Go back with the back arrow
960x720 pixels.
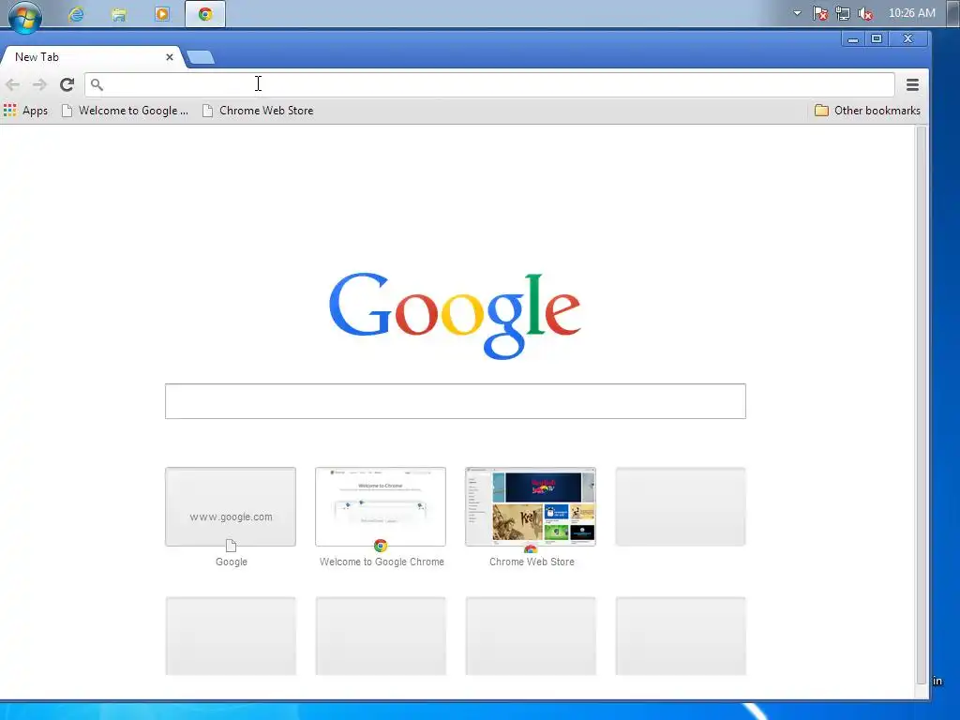13,84
